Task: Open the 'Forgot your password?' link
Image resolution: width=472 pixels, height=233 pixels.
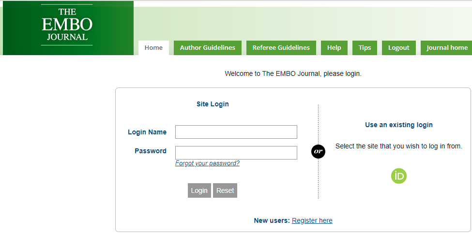Action: click(x=207, y=163)
